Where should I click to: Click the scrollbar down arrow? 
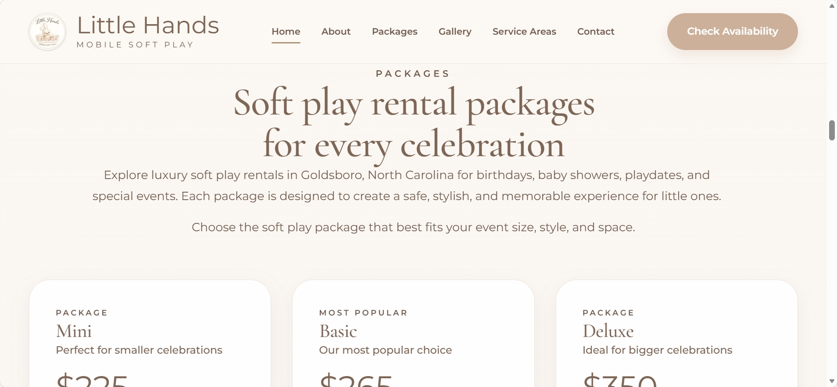pos(832,381)
